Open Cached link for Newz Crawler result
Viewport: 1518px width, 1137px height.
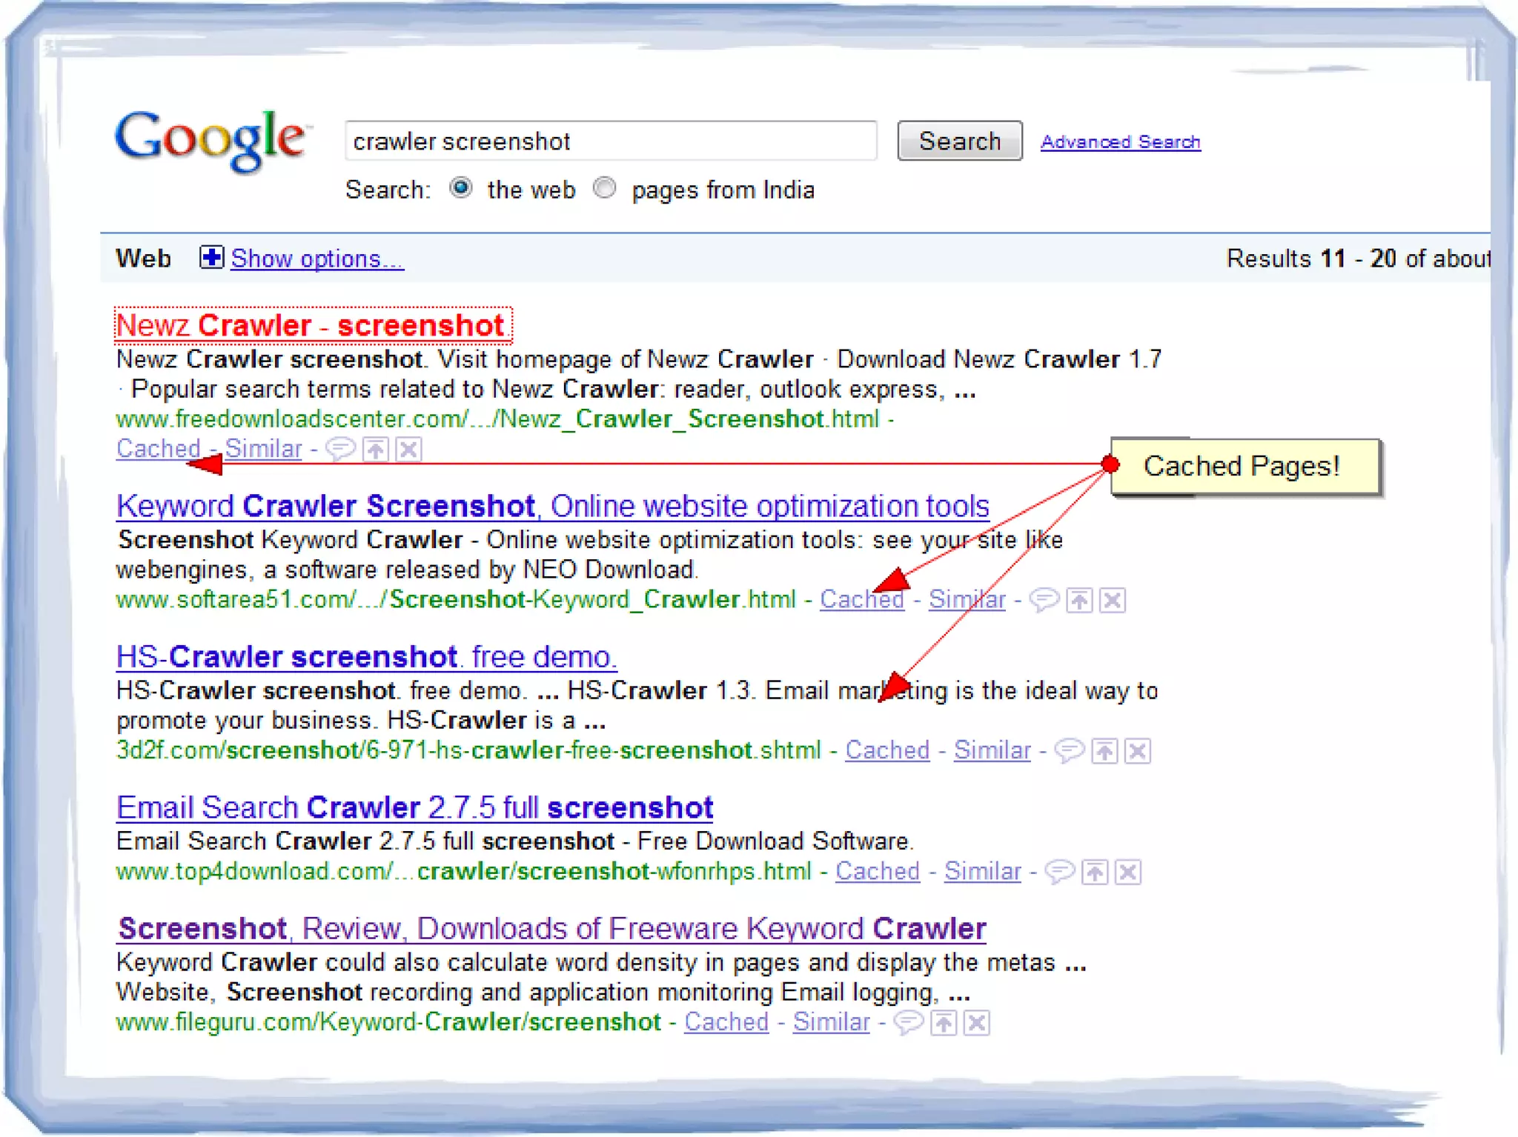tap(159, 448)
